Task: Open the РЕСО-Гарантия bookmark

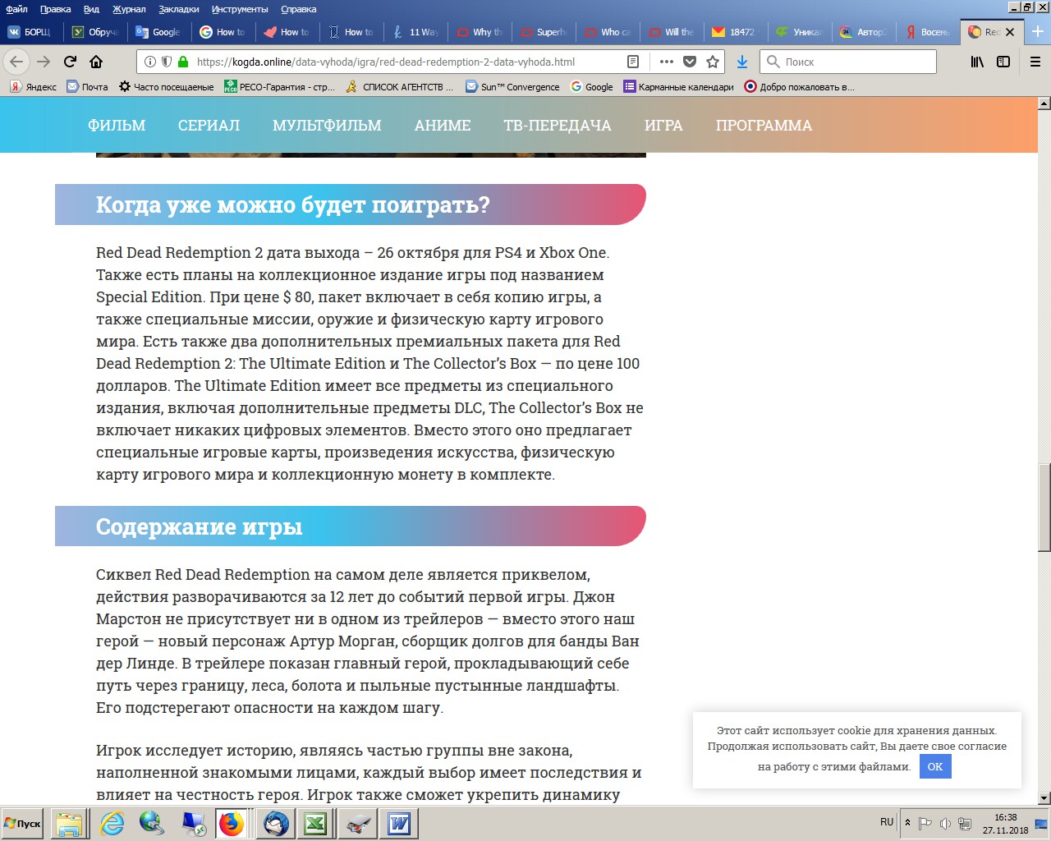Action: click(280, 86)
